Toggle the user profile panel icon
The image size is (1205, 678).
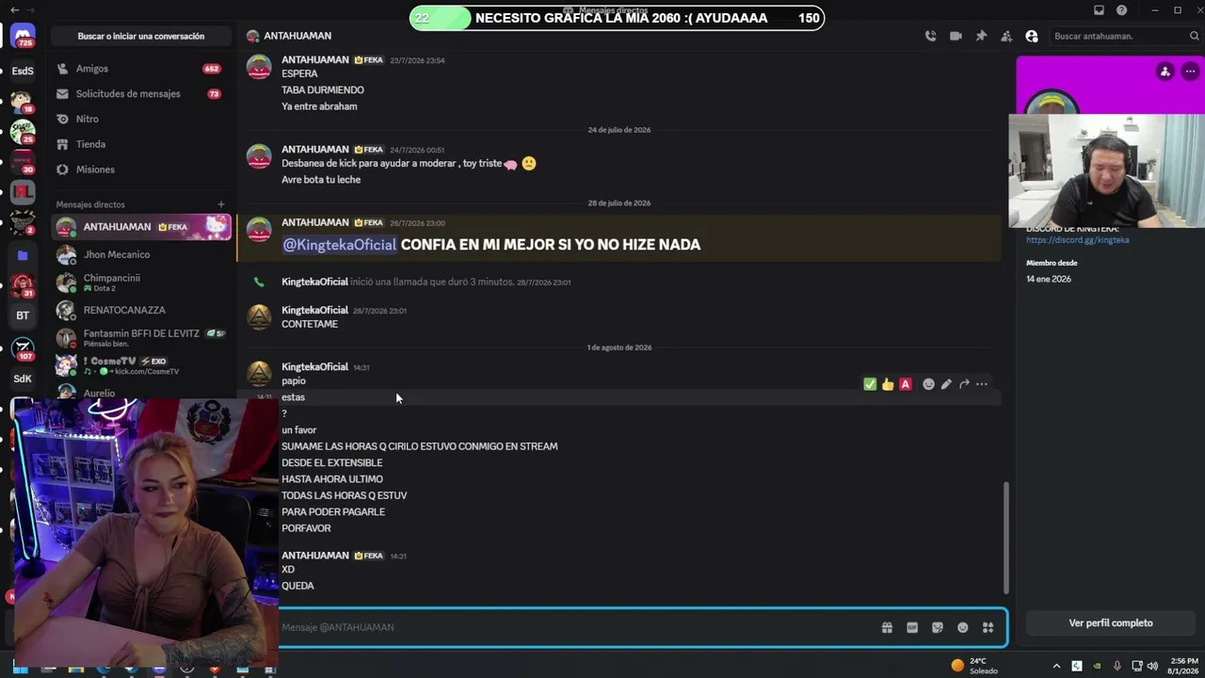tap(1032, 36)
